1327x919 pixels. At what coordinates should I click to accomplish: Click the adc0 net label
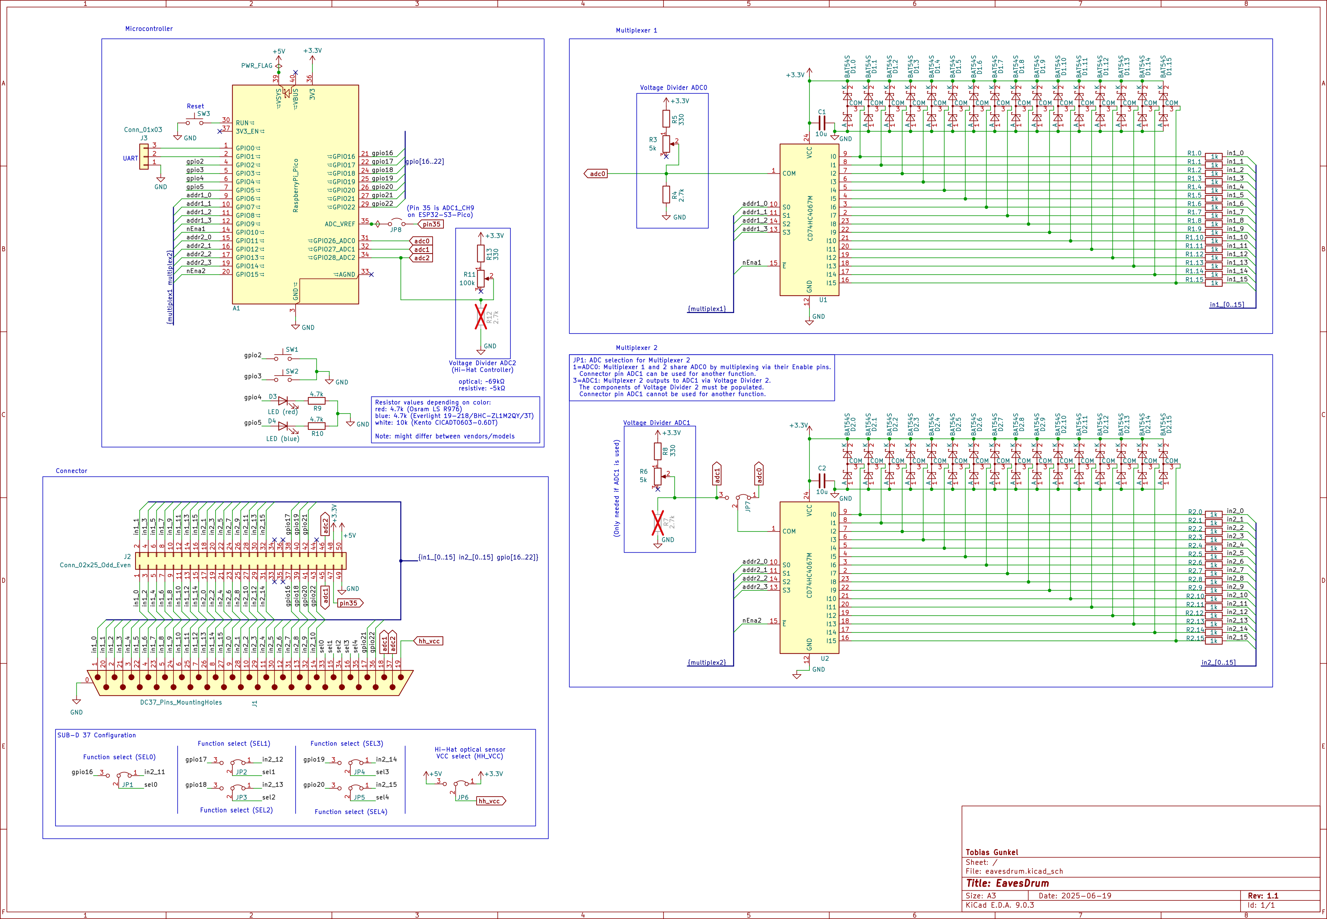[x=596, y=173]
